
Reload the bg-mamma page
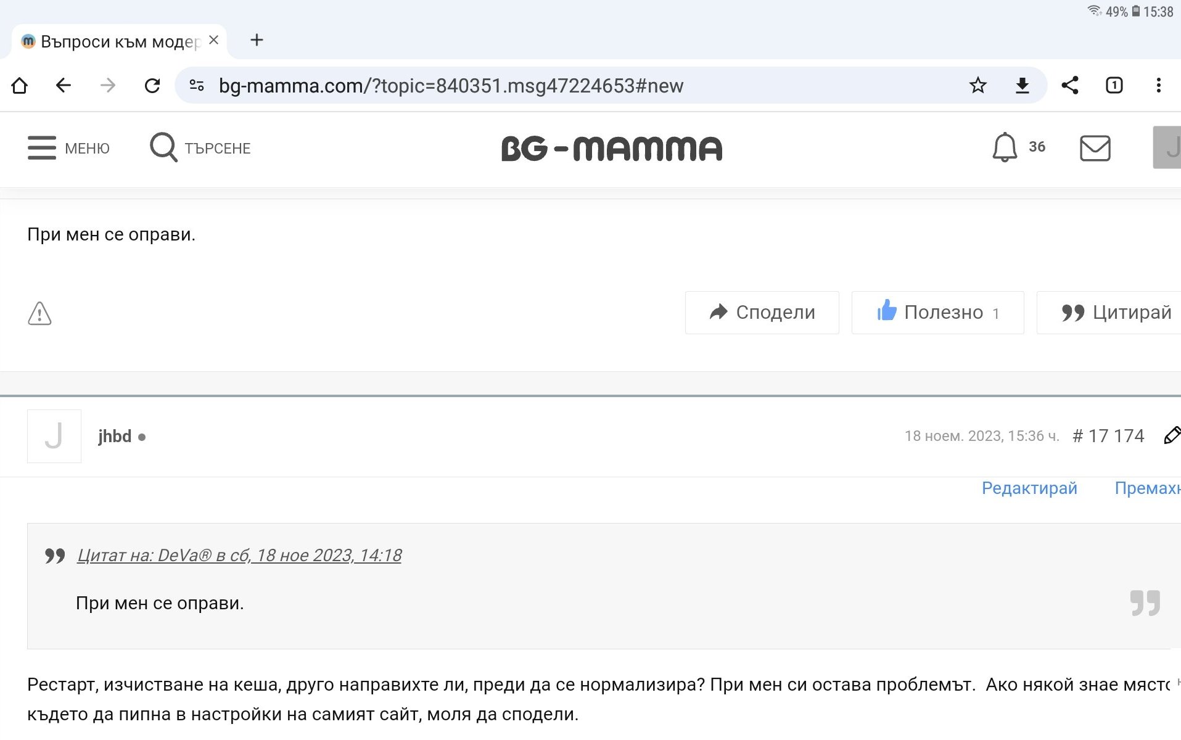click(x=152, y=85)
